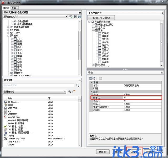Select the 3DDWF command icon

5,105
